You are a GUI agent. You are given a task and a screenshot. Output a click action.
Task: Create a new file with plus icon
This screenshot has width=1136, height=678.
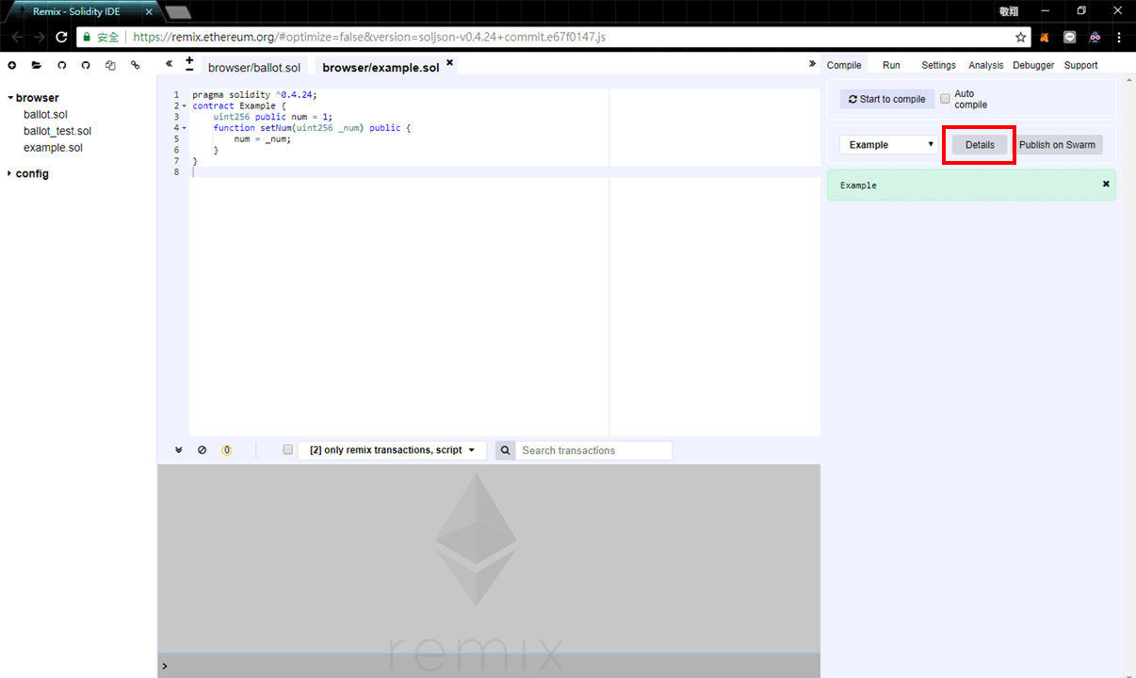(12, 65)
